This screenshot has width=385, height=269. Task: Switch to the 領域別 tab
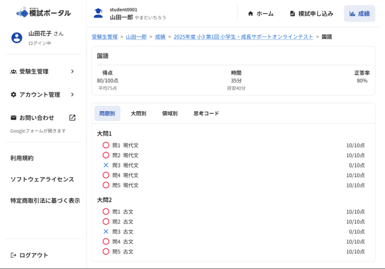click(x=170, y=113)
